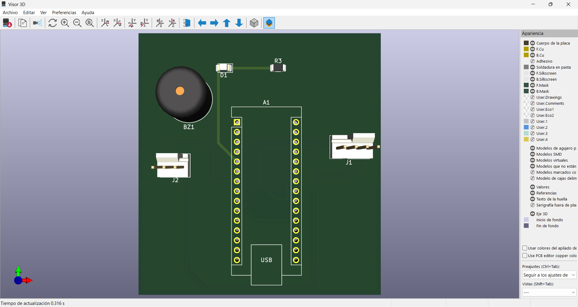Image resolution: width=578 pixels, height=307 pixels.
Task: Show the Adhesivo layer
Action: tap(533, 61)
